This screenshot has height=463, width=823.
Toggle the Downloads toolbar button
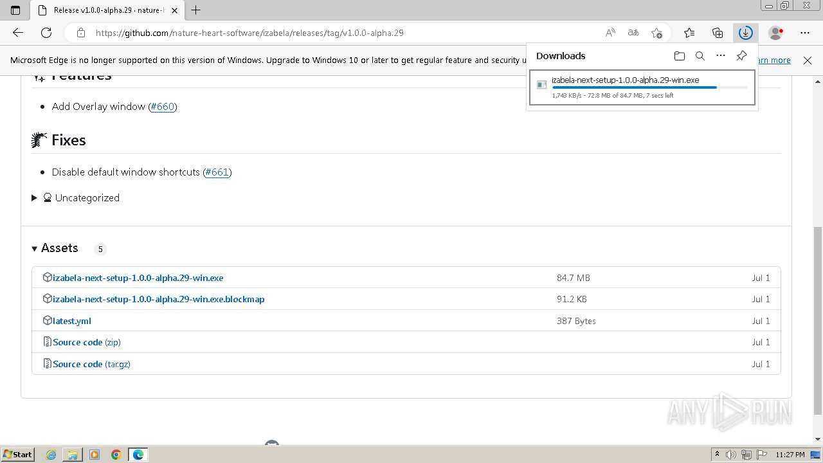click(745, 33)
